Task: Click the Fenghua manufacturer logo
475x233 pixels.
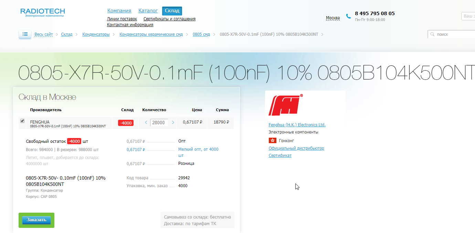Action: pos(285,105)
